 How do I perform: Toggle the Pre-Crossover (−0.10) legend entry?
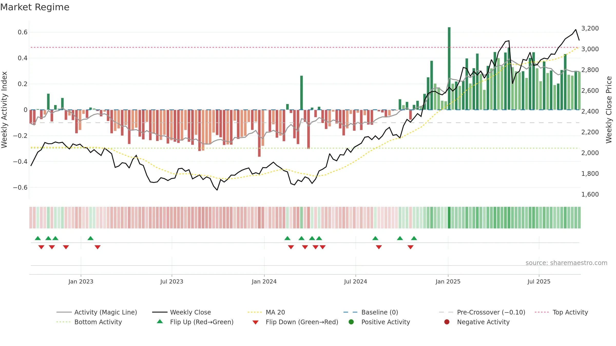(x=482, y=312)
